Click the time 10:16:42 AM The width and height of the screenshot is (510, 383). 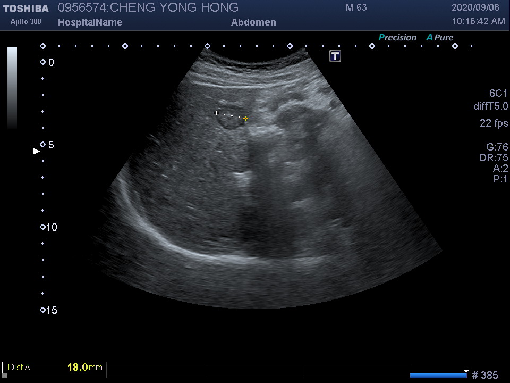pos(479,21)
